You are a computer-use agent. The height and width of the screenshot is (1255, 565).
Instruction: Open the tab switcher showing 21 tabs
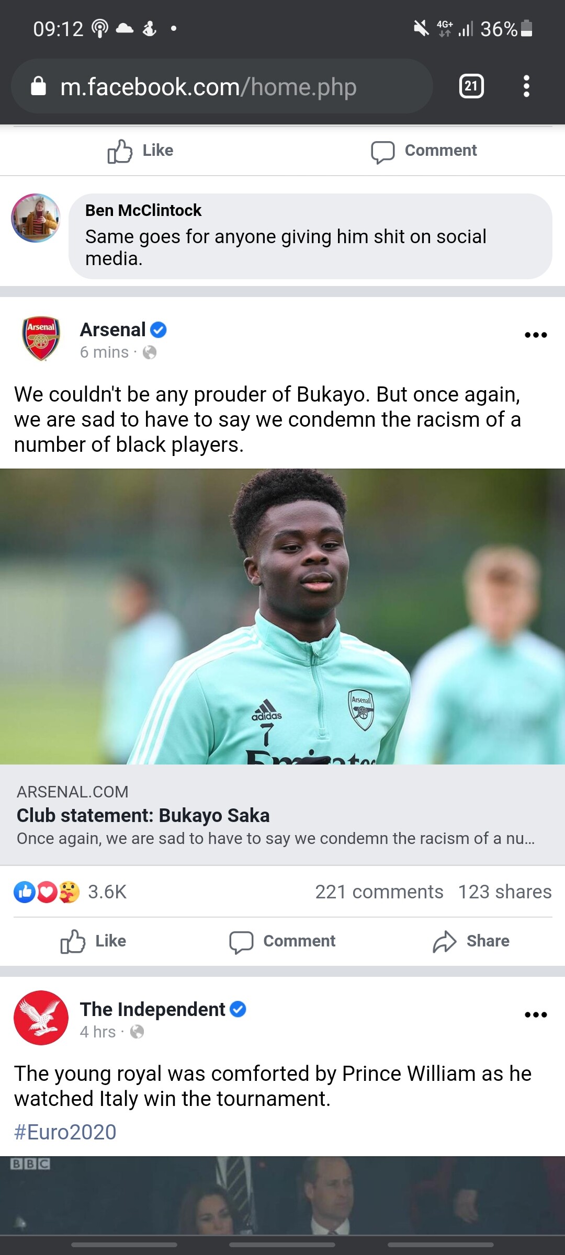click(471, 86)
